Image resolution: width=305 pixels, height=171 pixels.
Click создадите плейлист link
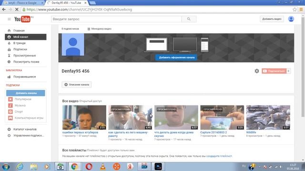[219, 156]
